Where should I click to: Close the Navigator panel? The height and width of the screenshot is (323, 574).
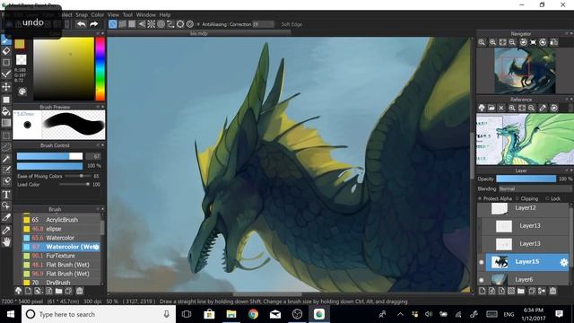point(571,34)
